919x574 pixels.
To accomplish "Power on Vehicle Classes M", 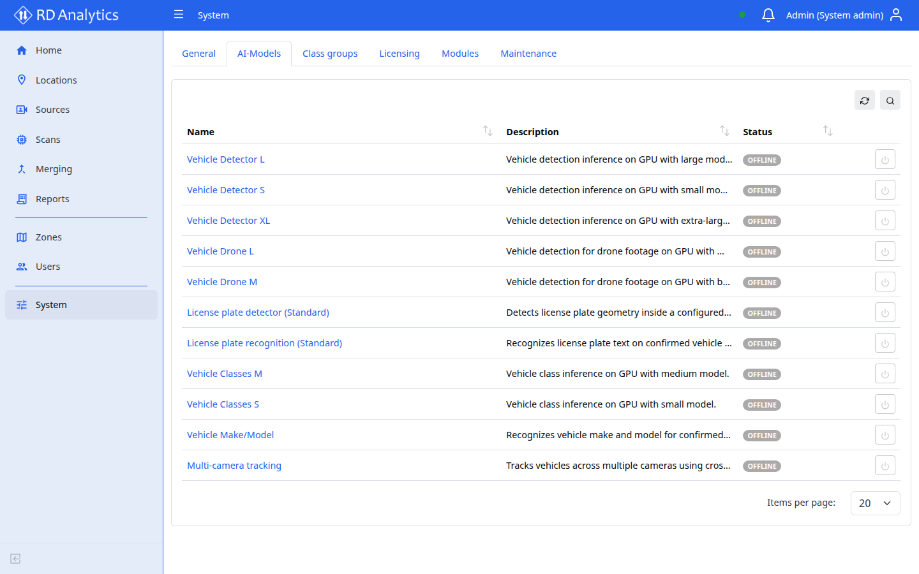I will (x=885, y=374).
